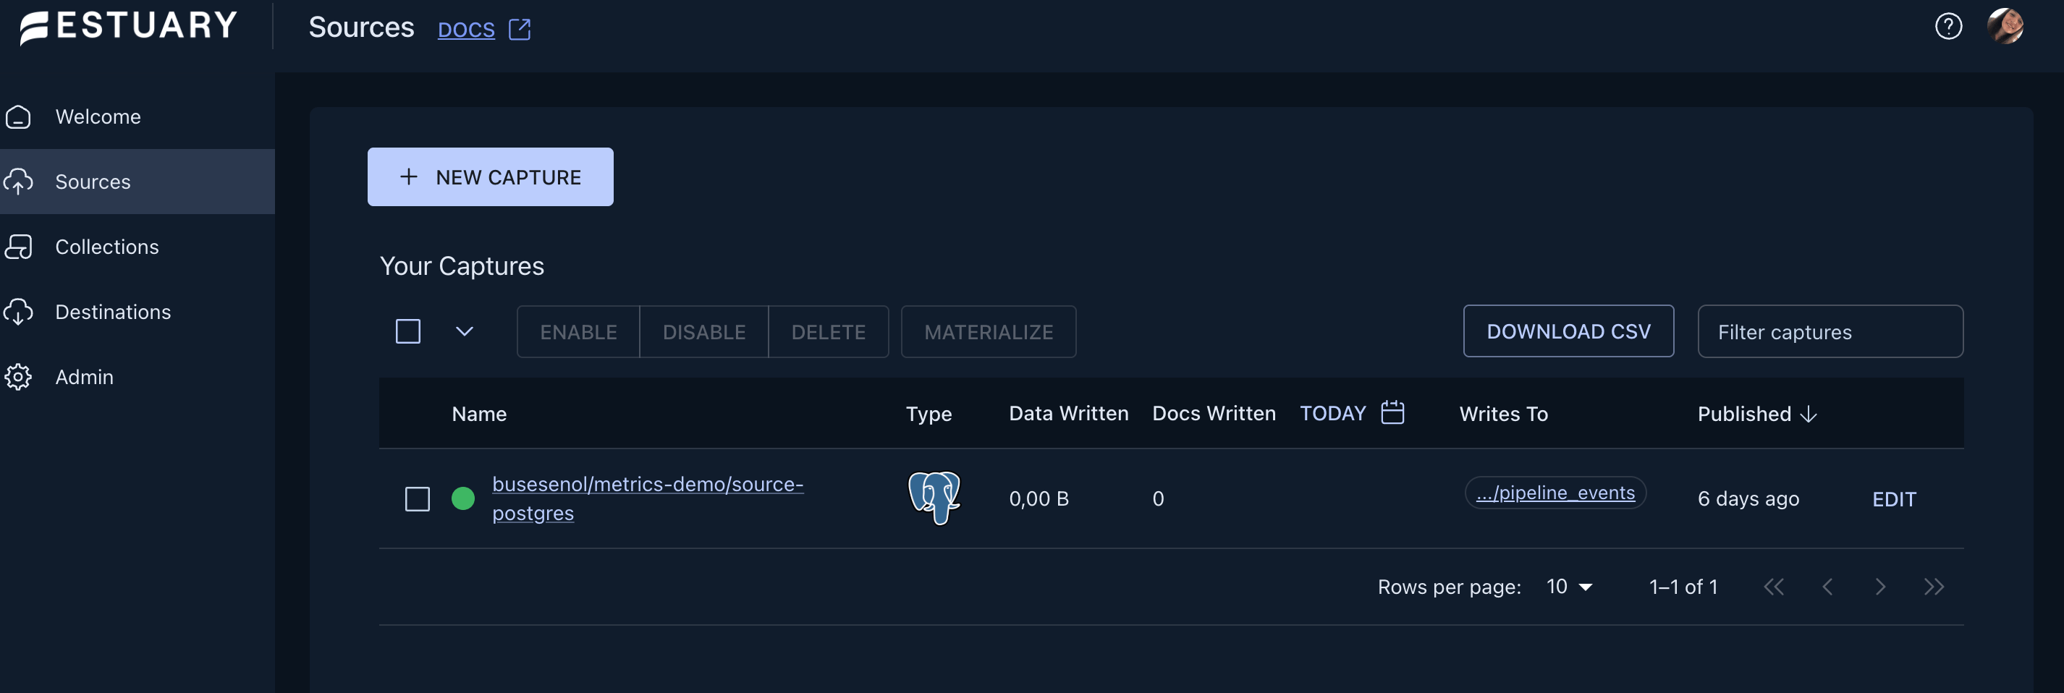Focus the Filter captures input field
This screenshot has width=2064, height=693.
[x=1830, y=332]
